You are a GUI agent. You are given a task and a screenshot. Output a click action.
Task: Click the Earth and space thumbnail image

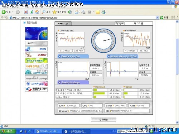[x=36, y=34]
